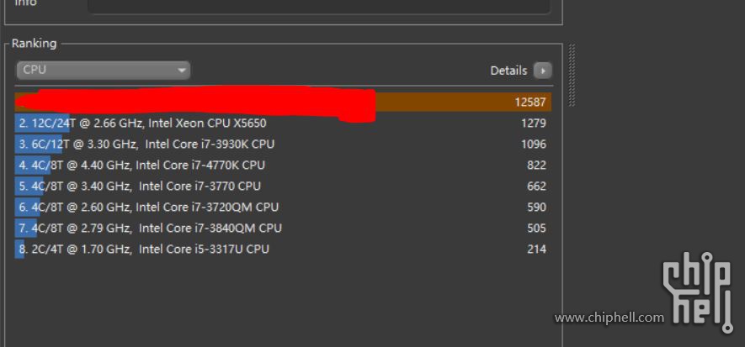This screenshot has width=745, height=347.
Task: Click the Ranking section header
Action: [x=35, y=44]
